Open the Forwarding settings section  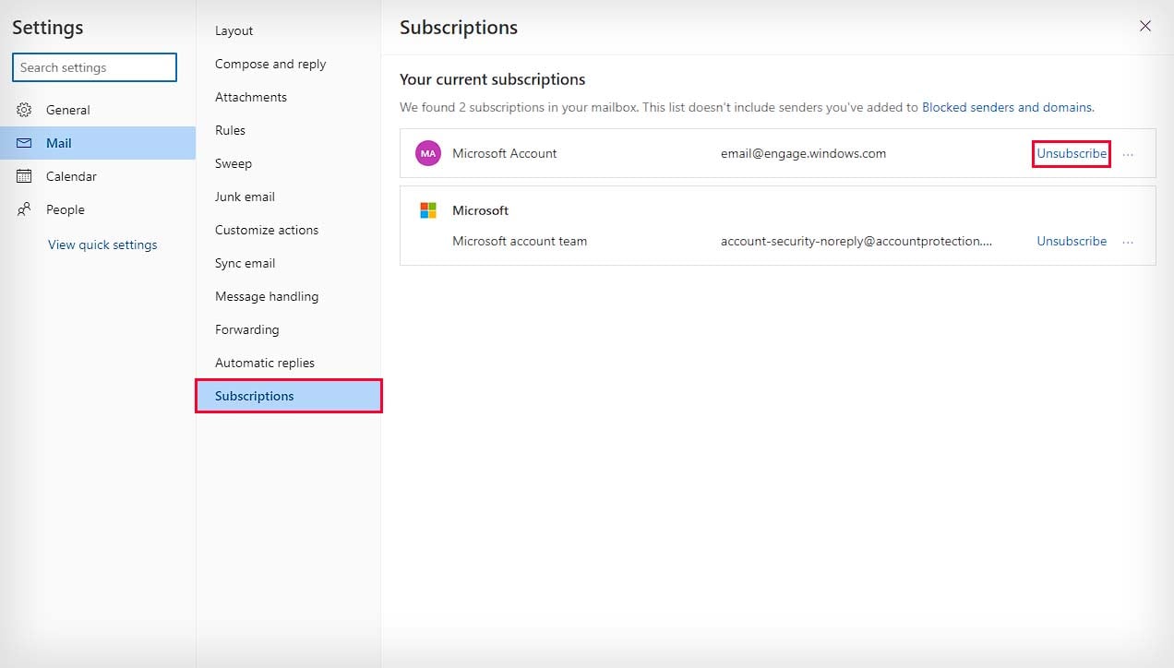coord(246,329)
